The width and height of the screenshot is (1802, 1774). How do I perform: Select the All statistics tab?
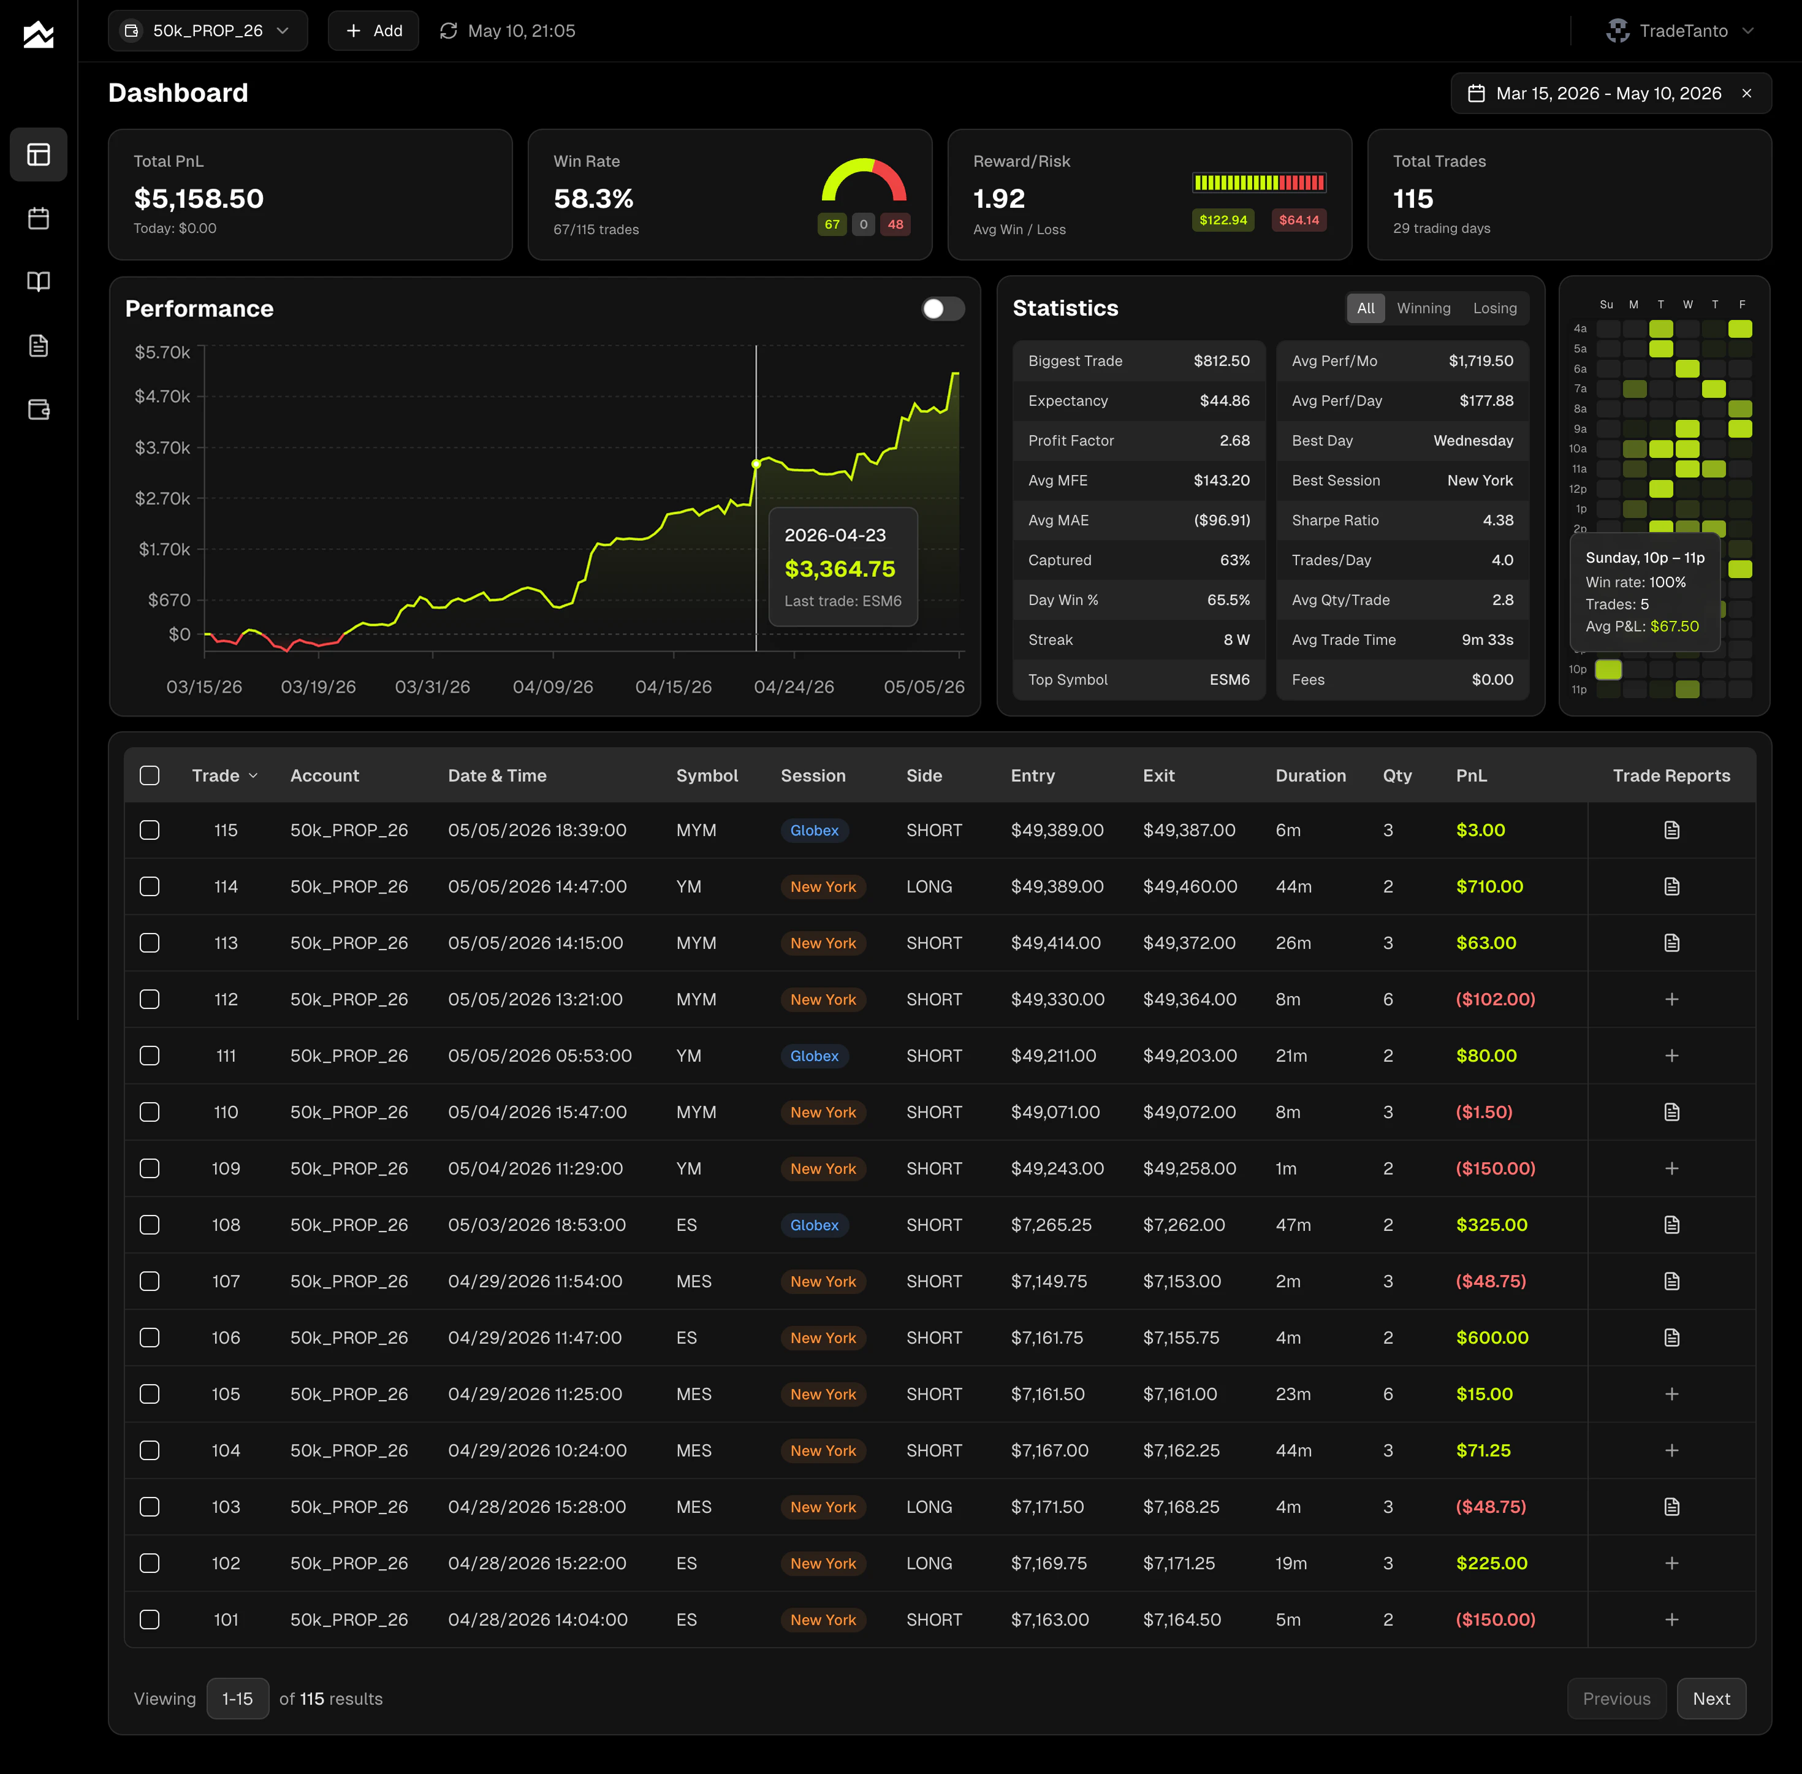pos(1365,308)
